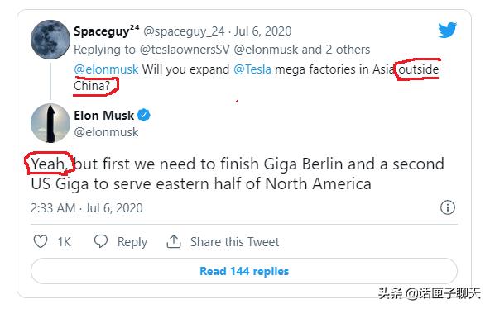The image size is (490, 309).
Task: Click the Read 144 replies button
Action: pos(244,271)
